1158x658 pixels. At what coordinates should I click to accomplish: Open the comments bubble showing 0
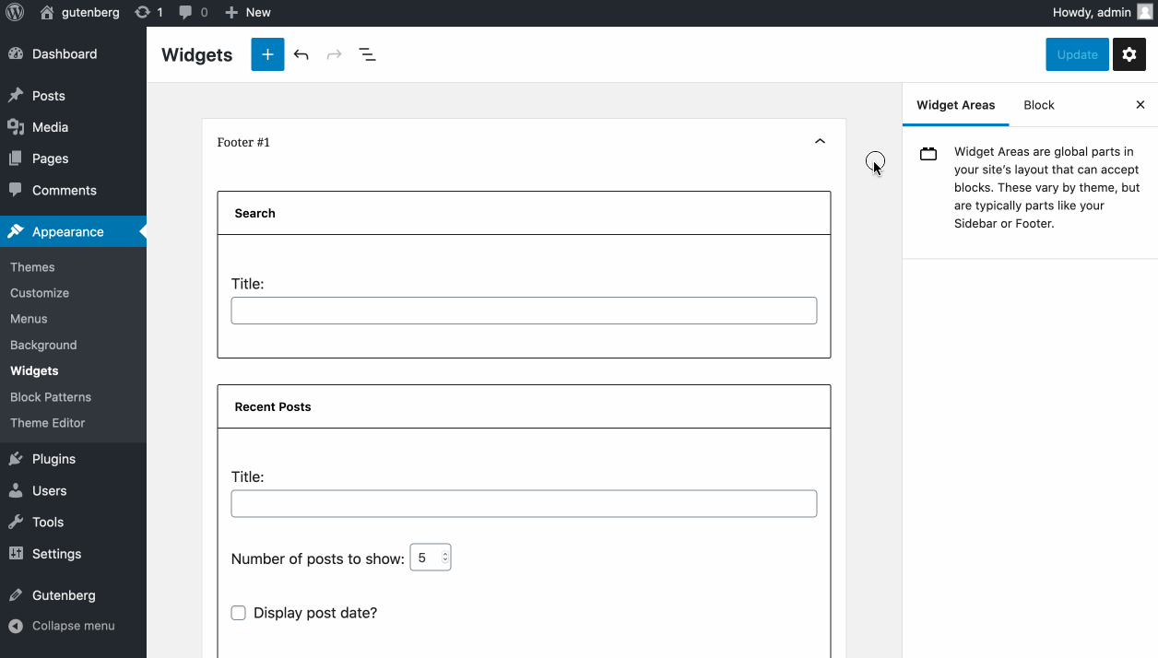click(x=193, y=13)
